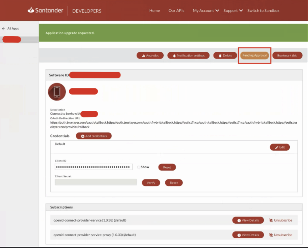Reset the Client ID

167,167
